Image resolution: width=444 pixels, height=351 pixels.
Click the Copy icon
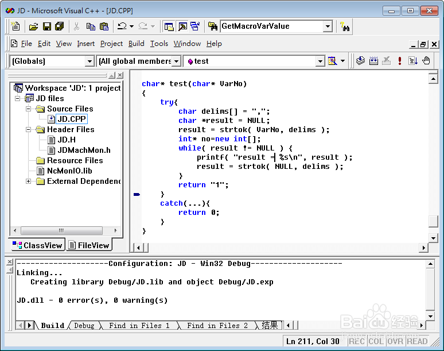click(91, 26)
